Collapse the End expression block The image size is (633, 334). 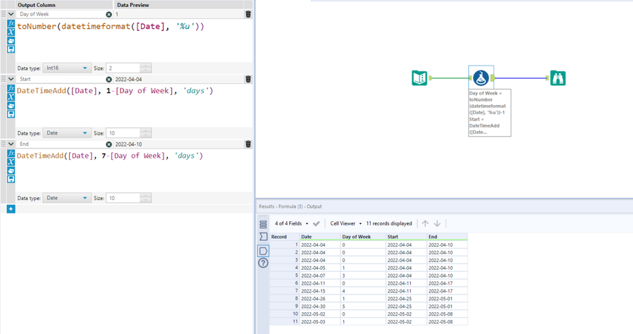click(x=11, y=144)
